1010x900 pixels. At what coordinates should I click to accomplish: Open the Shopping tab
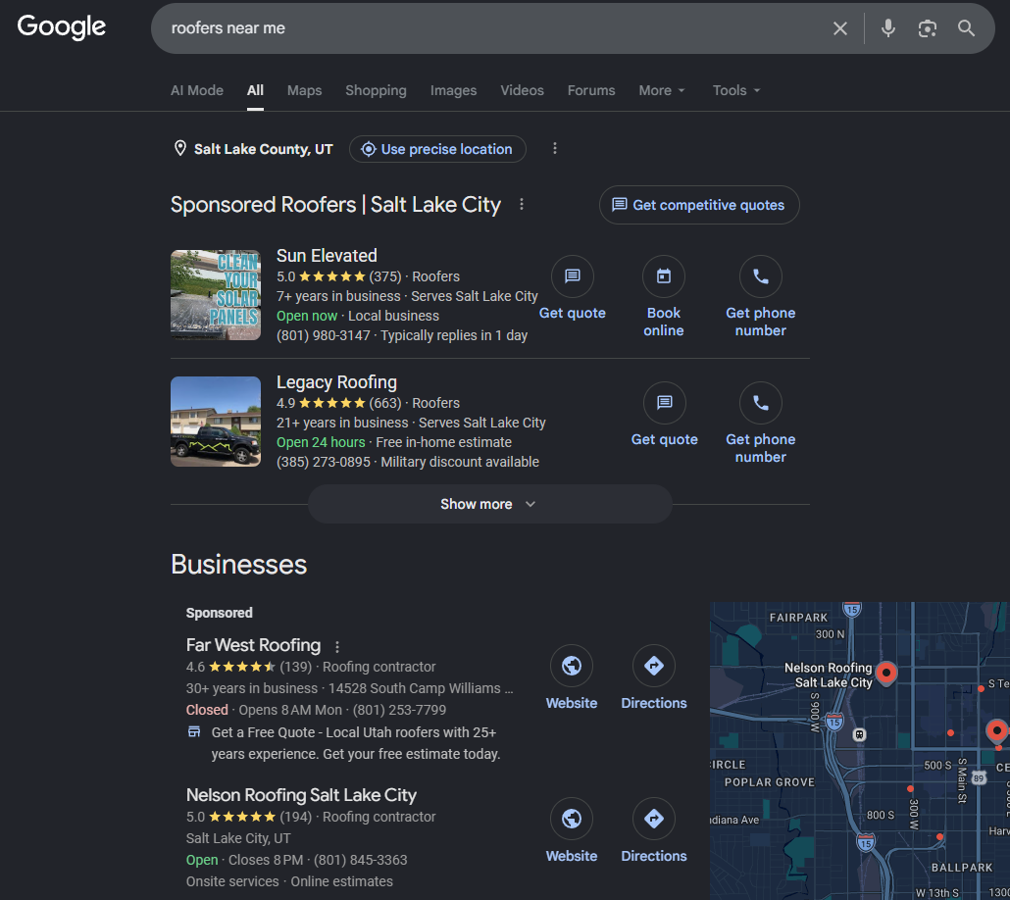pos(376,90)
